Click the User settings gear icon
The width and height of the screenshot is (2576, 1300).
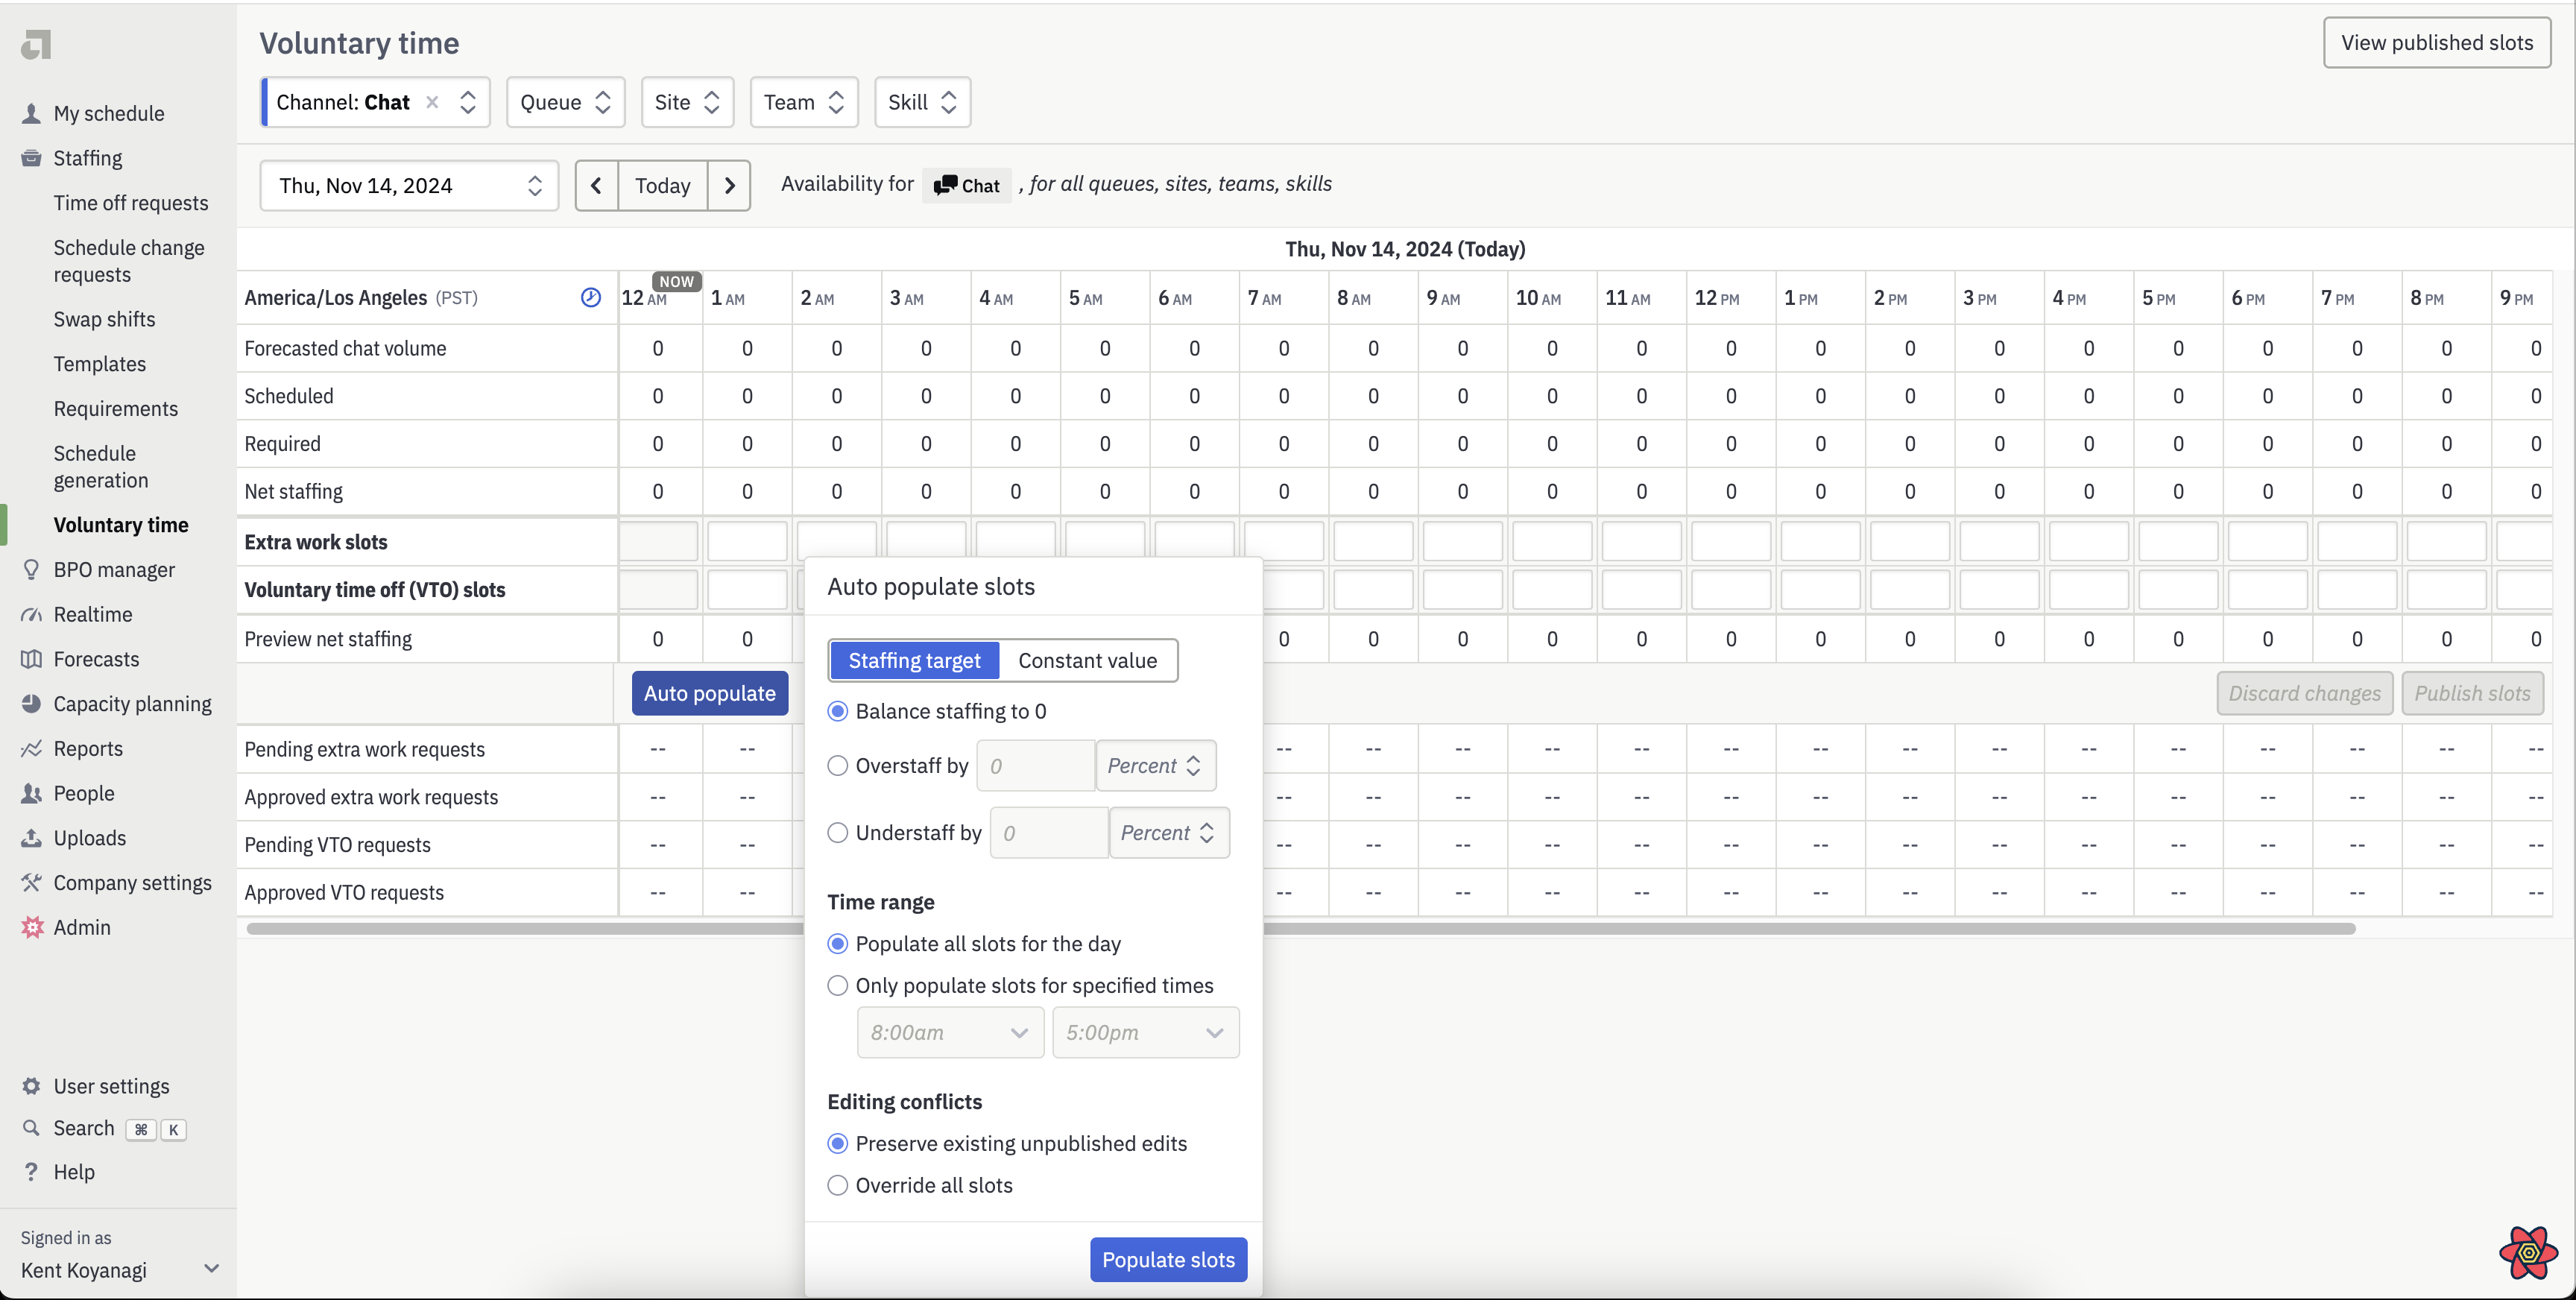[x=31, y=1086]
